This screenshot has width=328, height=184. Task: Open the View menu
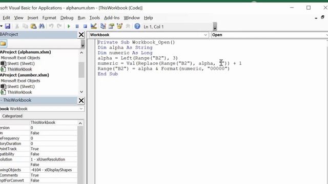click(x=18, y=18)
